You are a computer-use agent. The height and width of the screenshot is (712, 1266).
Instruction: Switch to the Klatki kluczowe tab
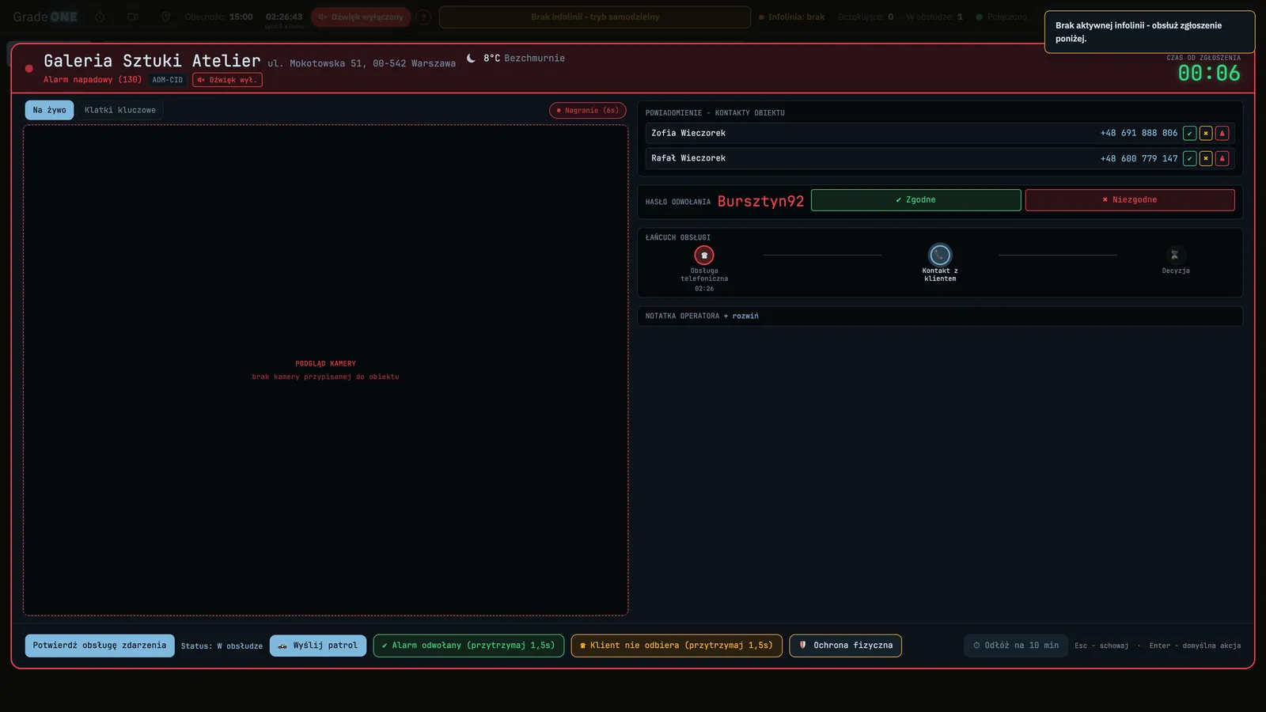[x=120, y=110]
